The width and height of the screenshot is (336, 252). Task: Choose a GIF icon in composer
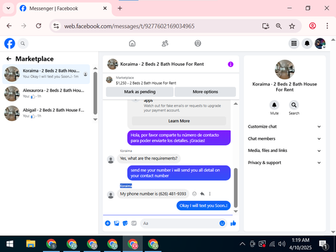[134, 223]
